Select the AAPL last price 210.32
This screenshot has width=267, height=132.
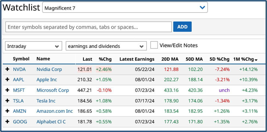point(85,80)
